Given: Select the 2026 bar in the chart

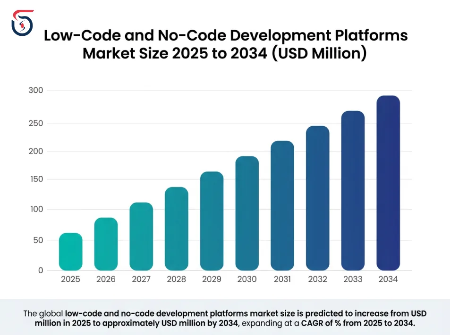Looking at the screenshot, I should coord(106,244).
